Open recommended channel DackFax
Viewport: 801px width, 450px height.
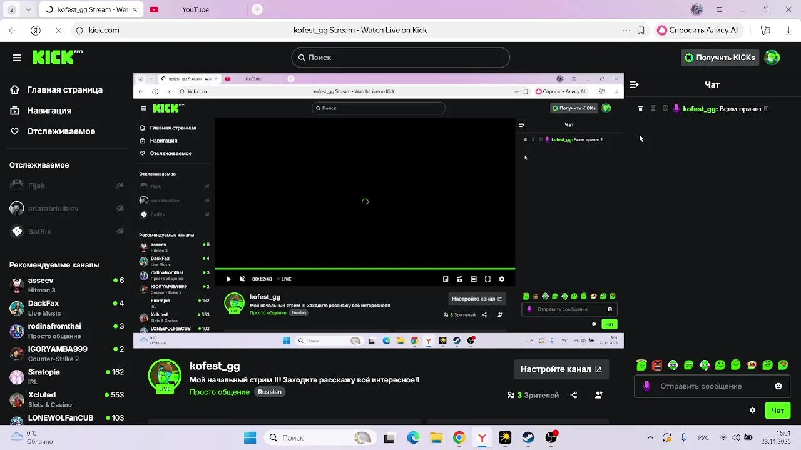click(x=66, y=308)
